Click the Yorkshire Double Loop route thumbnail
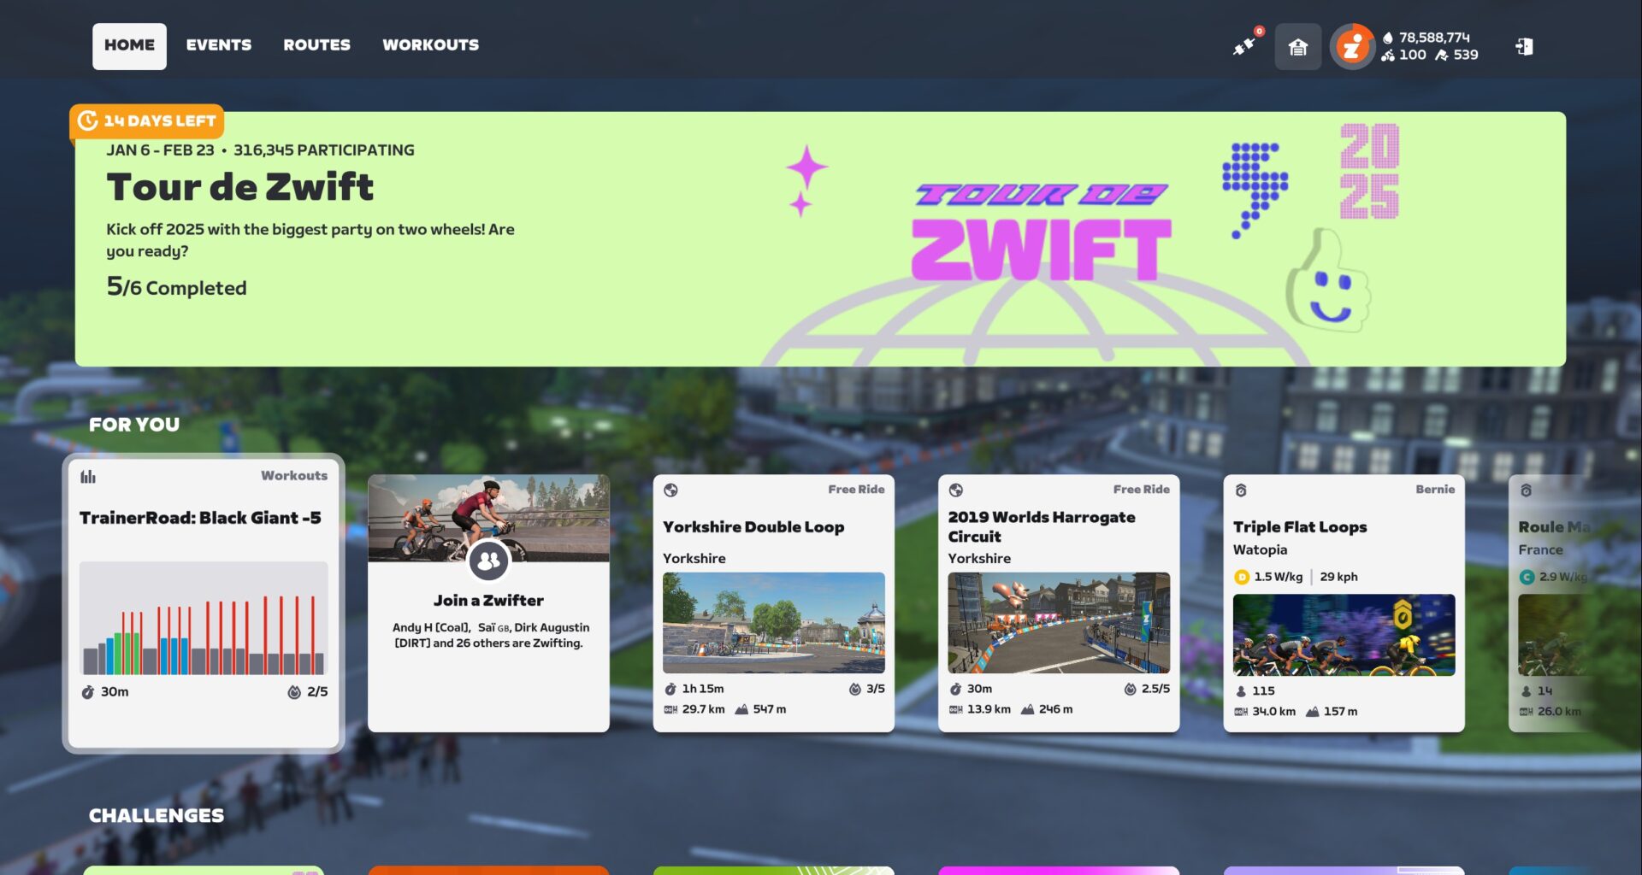The image size is (1642, 875). 774,624
